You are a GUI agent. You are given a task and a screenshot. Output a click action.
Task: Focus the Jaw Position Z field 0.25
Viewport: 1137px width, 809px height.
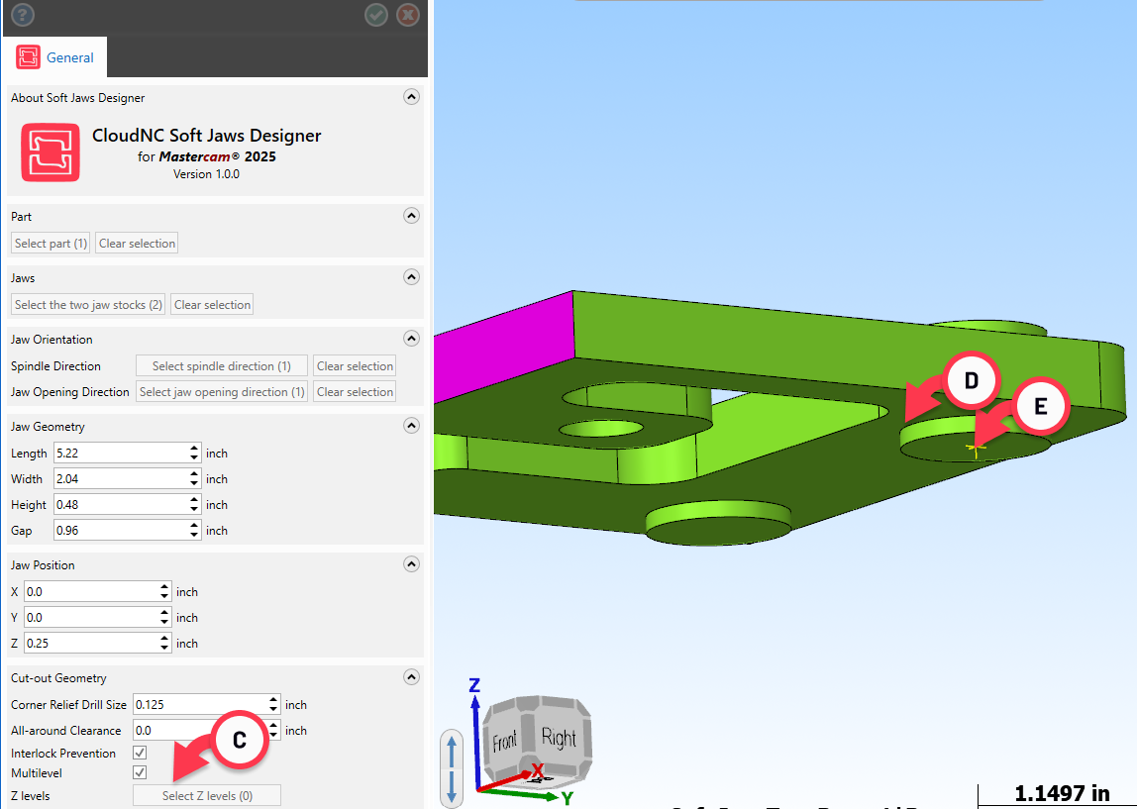pos(91,643)
